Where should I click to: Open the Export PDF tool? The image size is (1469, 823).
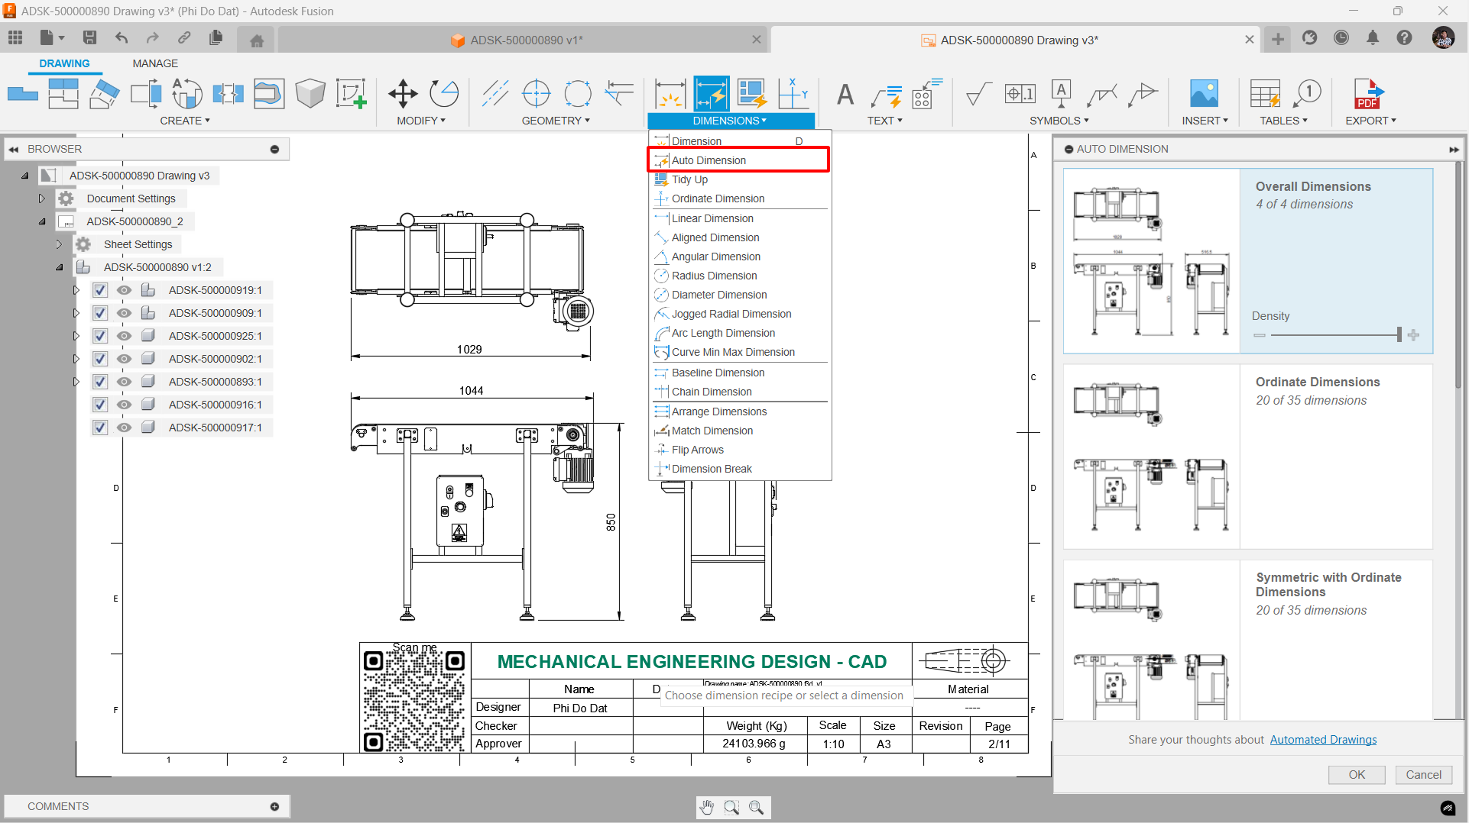click(x=1368, y=94)
